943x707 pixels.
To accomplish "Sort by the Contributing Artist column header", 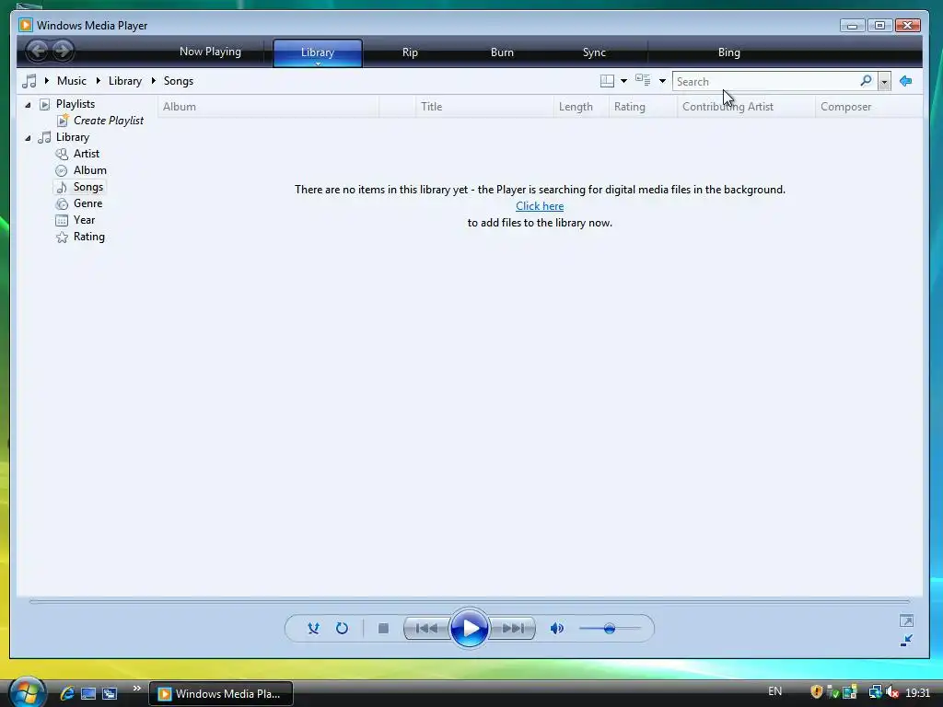I will (x=746, y=107).
